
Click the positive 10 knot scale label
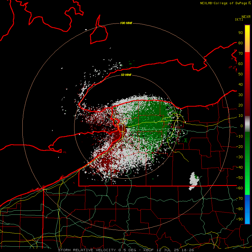241,116
